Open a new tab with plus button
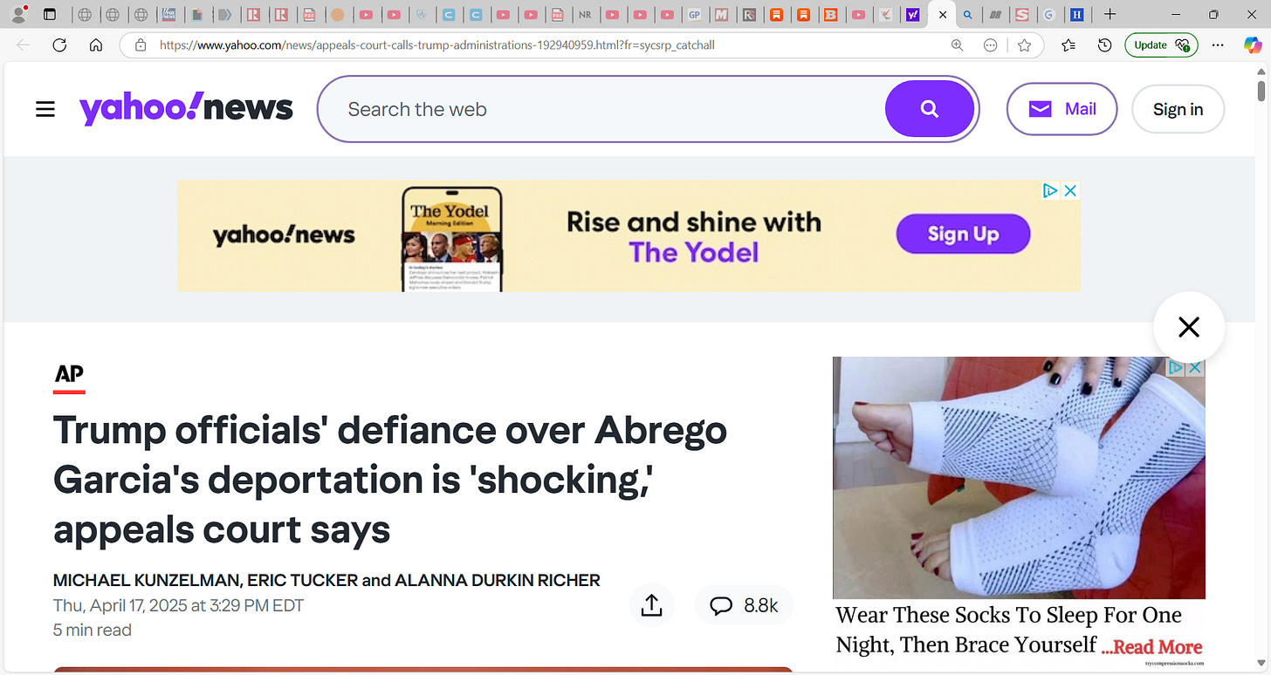This screenshot has width=1271, height=675. click(x=1110, y=15)
